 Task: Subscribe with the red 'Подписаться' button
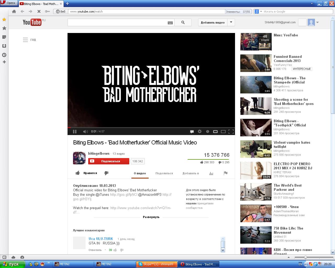tap(109, 161)
